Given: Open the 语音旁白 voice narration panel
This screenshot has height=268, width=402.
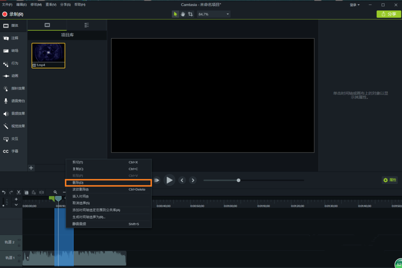Looking at the screenshot, I should [x=14, y=101].
